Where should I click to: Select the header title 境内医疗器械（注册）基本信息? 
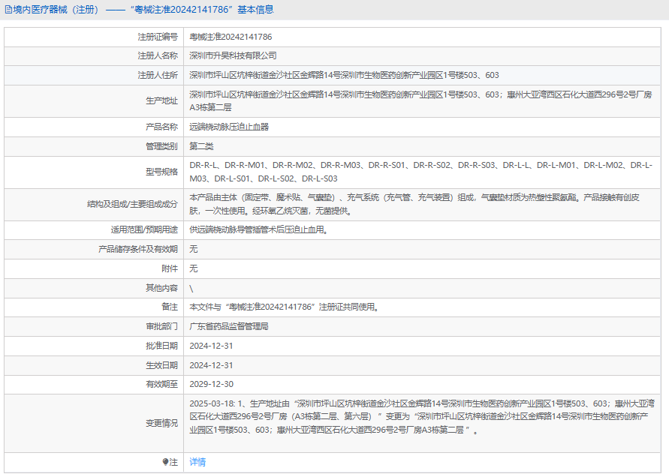(x=143, y=10)
